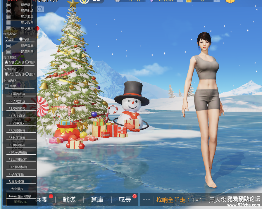Open the yellow gift box icon
The image size is (262, 209).
click(x=230, y=1)
